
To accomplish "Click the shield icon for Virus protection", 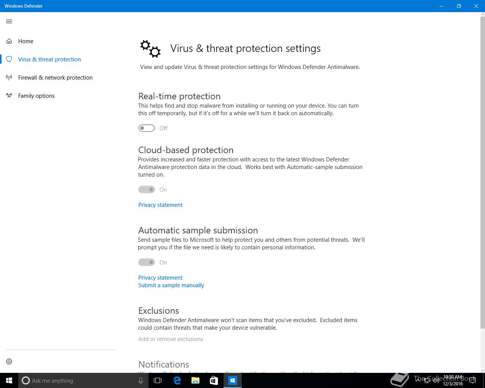I will [x=9, y=59].
